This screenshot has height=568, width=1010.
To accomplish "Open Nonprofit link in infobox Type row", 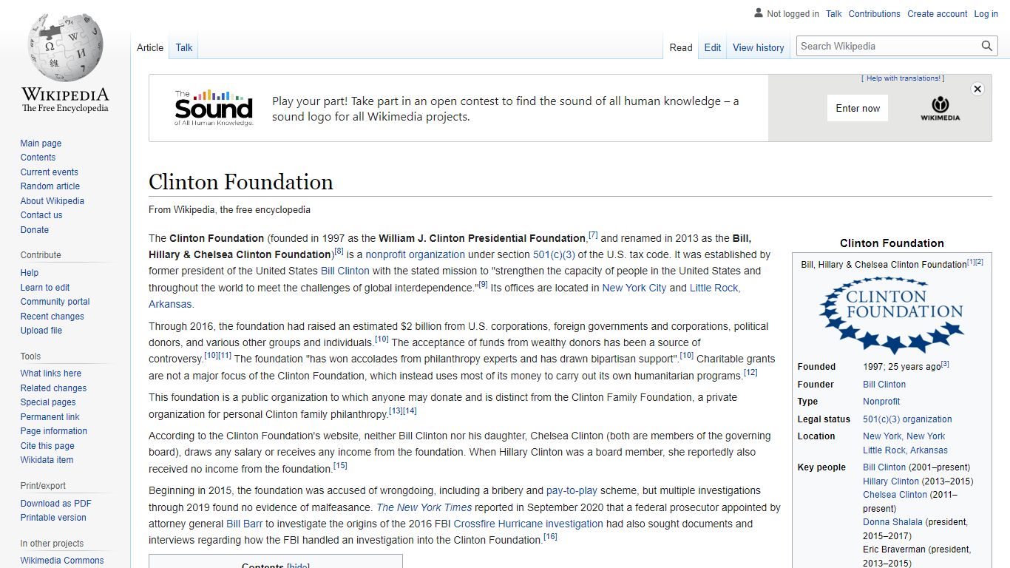I will click(x=881, y=402).
